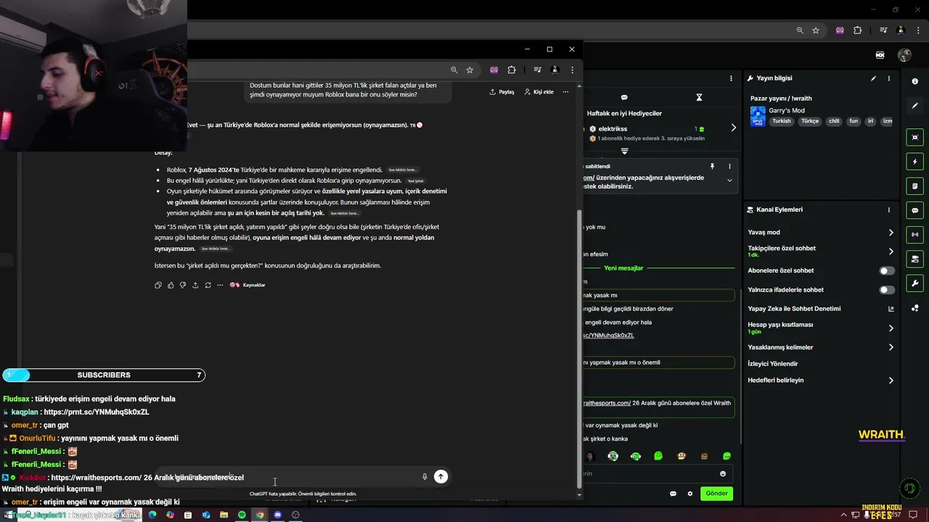Expand Hesap yaşı kısıtlaması settings
929x522 pixels.
[891, 328]
